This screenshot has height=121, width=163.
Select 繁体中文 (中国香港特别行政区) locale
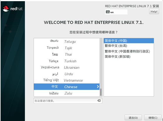[x=129, y=51]
